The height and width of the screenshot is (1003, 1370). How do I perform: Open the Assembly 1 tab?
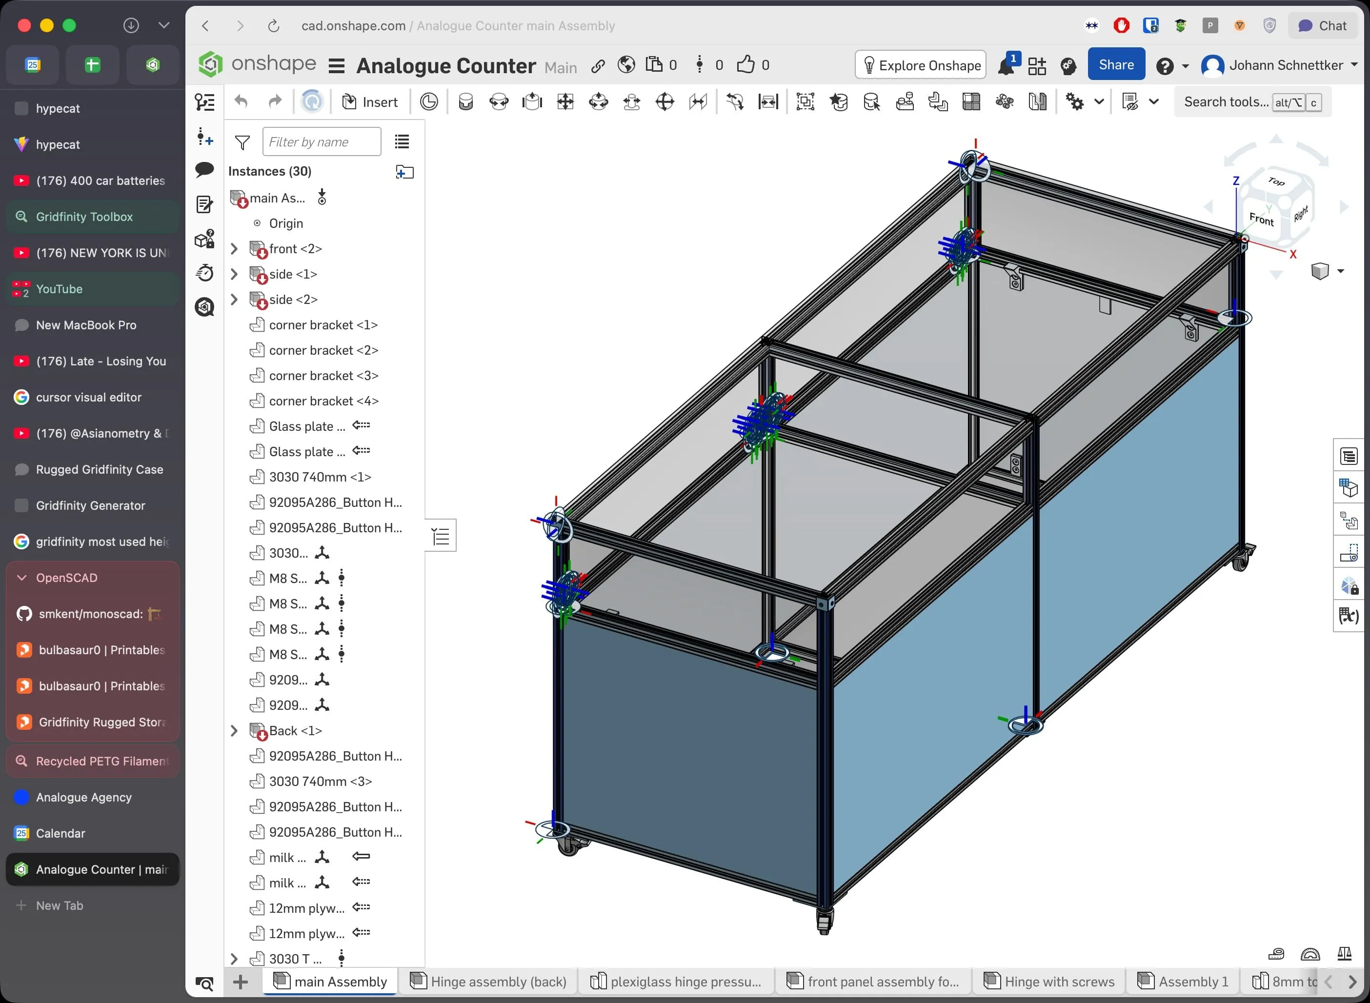[x=1183, y=982]
